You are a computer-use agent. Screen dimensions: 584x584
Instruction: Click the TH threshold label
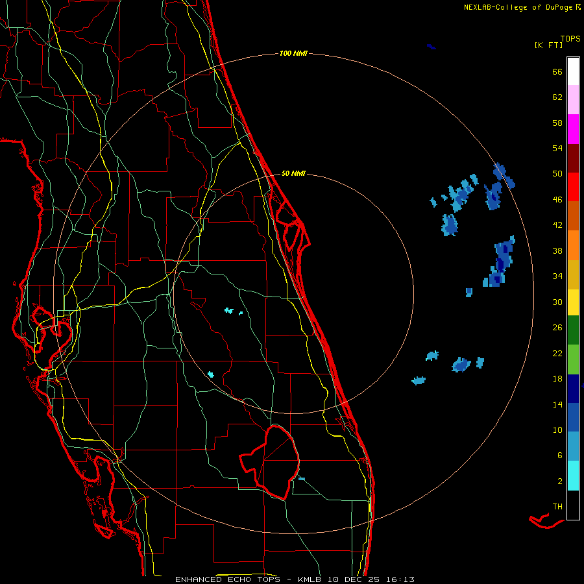[557, 507]
